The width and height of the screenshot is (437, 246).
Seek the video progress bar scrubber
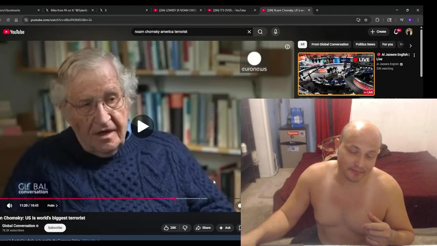tap(175, 199)
